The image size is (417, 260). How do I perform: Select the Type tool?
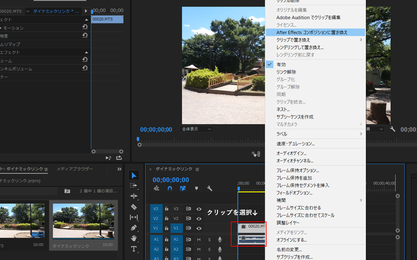pos(134,249)
